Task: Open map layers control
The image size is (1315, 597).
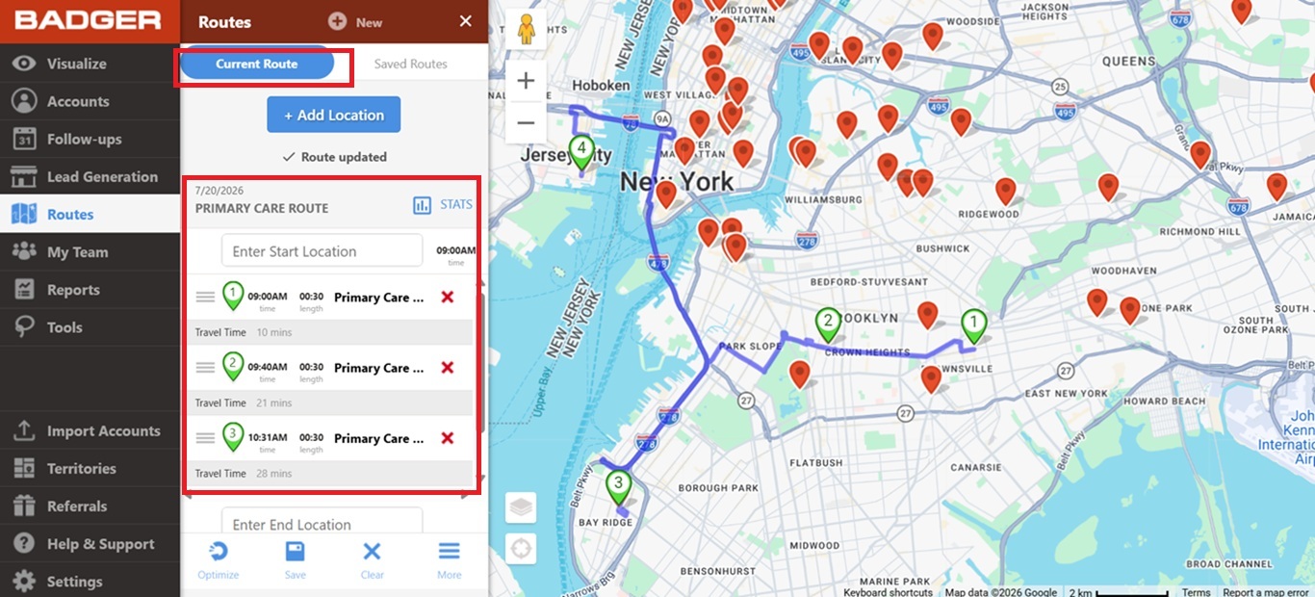Action: click(x=521, y=507)
